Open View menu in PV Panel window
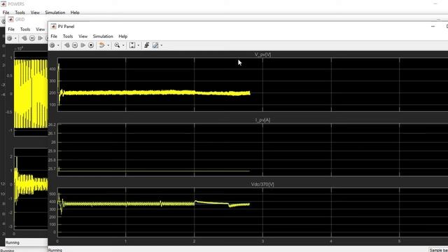This screenshot has height=252, width=448. (83, 36)
